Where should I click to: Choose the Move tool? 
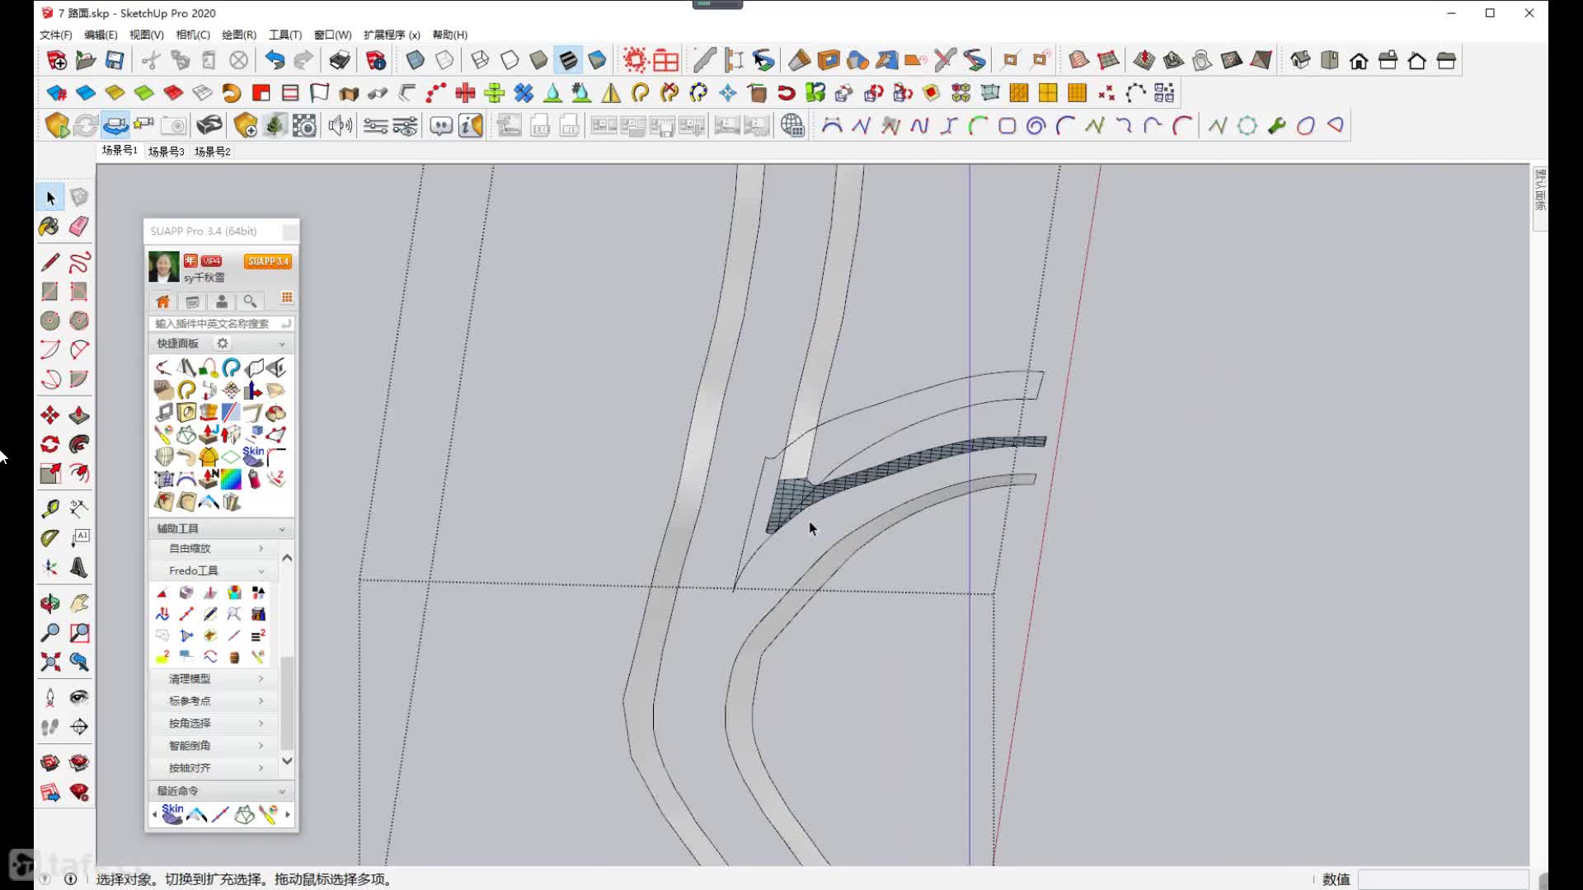tap(50, 415)
